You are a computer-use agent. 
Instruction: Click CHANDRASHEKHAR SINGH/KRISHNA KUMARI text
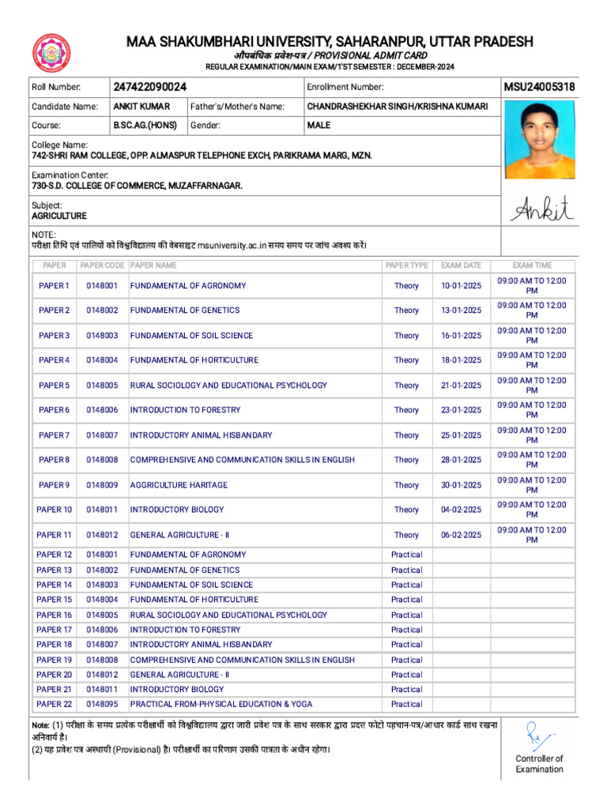point(398,107)
